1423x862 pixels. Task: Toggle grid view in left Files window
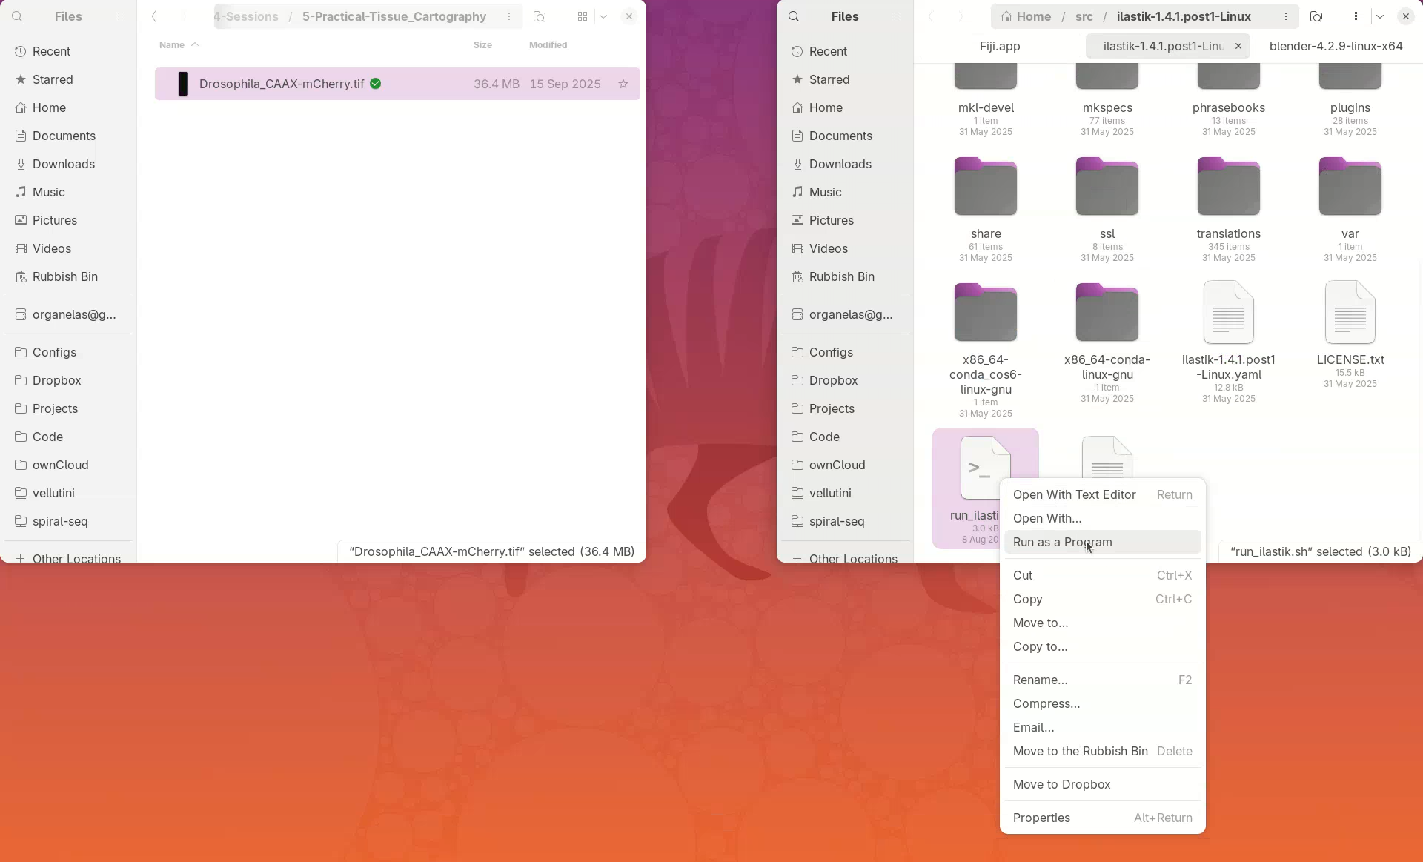tap(583, 16)
